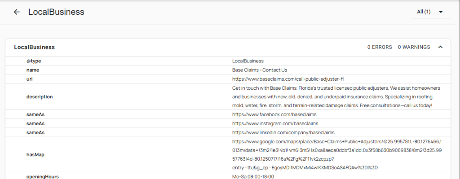Collapse the LocalBusiness card with chevron
Viewport: 460px width, 179px height.
point(440,47)
